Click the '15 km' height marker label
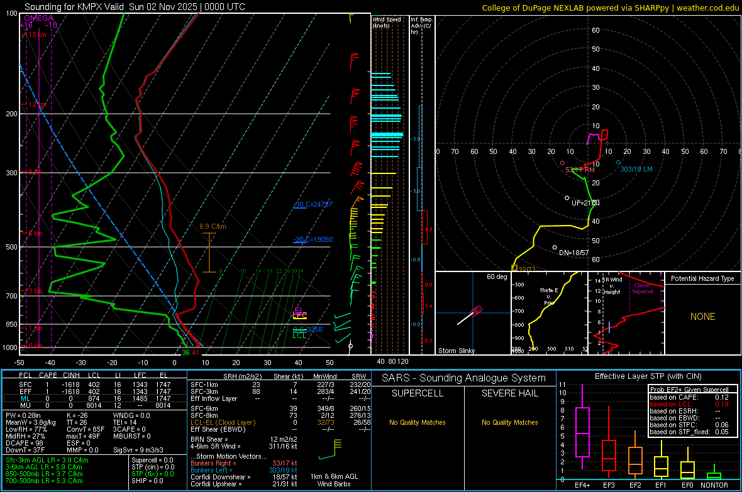Viewport: 742px width, 492px height. (x=37, y=35)
